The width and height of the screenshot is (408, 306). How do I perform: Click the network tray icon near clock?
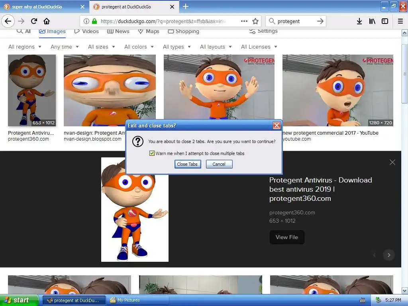tap(379, 300)
